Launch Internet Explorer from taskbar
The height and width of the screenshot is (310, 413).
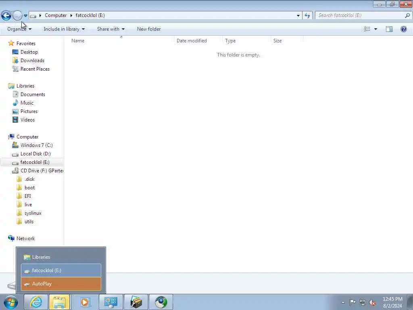(36, 302)
